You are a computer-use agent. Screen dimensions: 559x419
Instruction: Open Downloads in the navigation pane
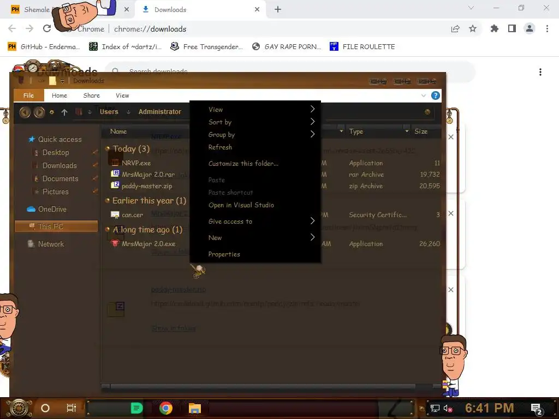tap(59, 166)
